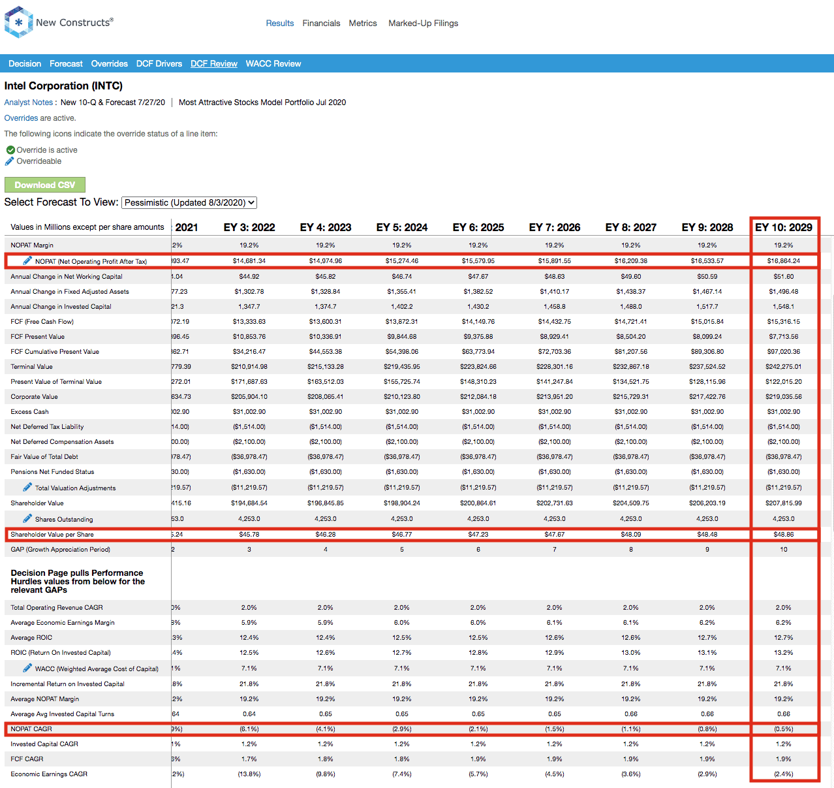This screenshot has height=788, width=834.
Task: Click the 'EY 4: 2023' column header
Action: pos(326,227)
